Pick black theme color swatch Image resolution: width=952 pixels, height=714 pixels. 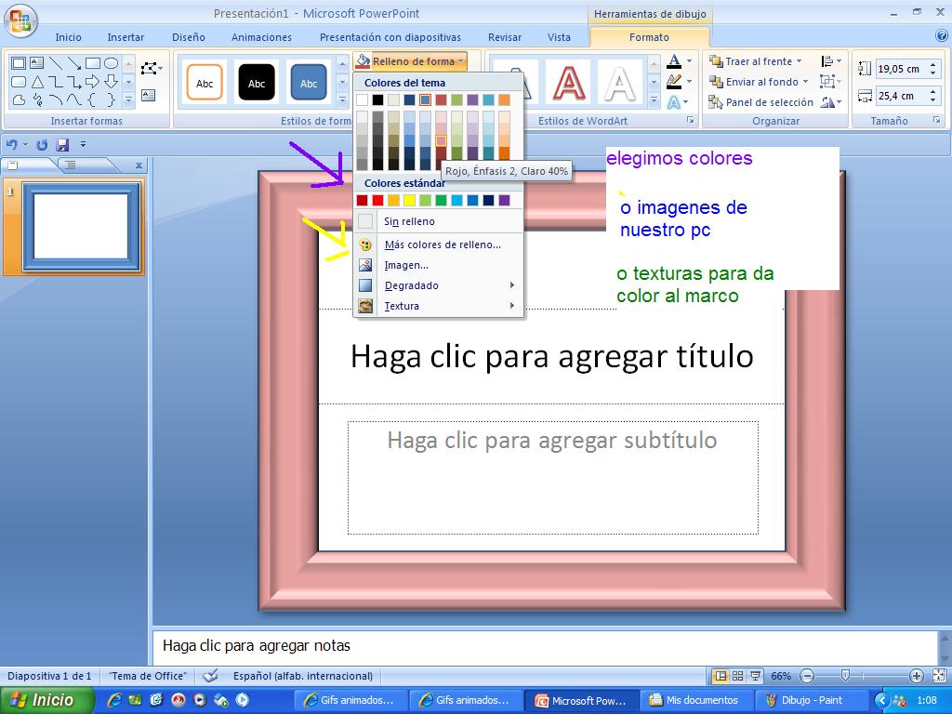[x=377, y=99]
